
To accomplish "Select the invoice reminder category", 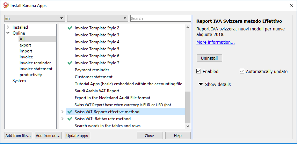I will point(35,63).
